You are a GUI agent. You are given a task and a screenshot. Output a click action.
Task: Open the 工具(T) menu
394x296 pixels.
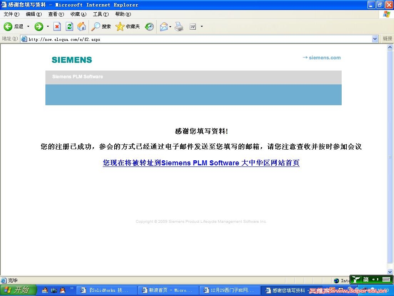pyautogui.click(x=101, y=14)
